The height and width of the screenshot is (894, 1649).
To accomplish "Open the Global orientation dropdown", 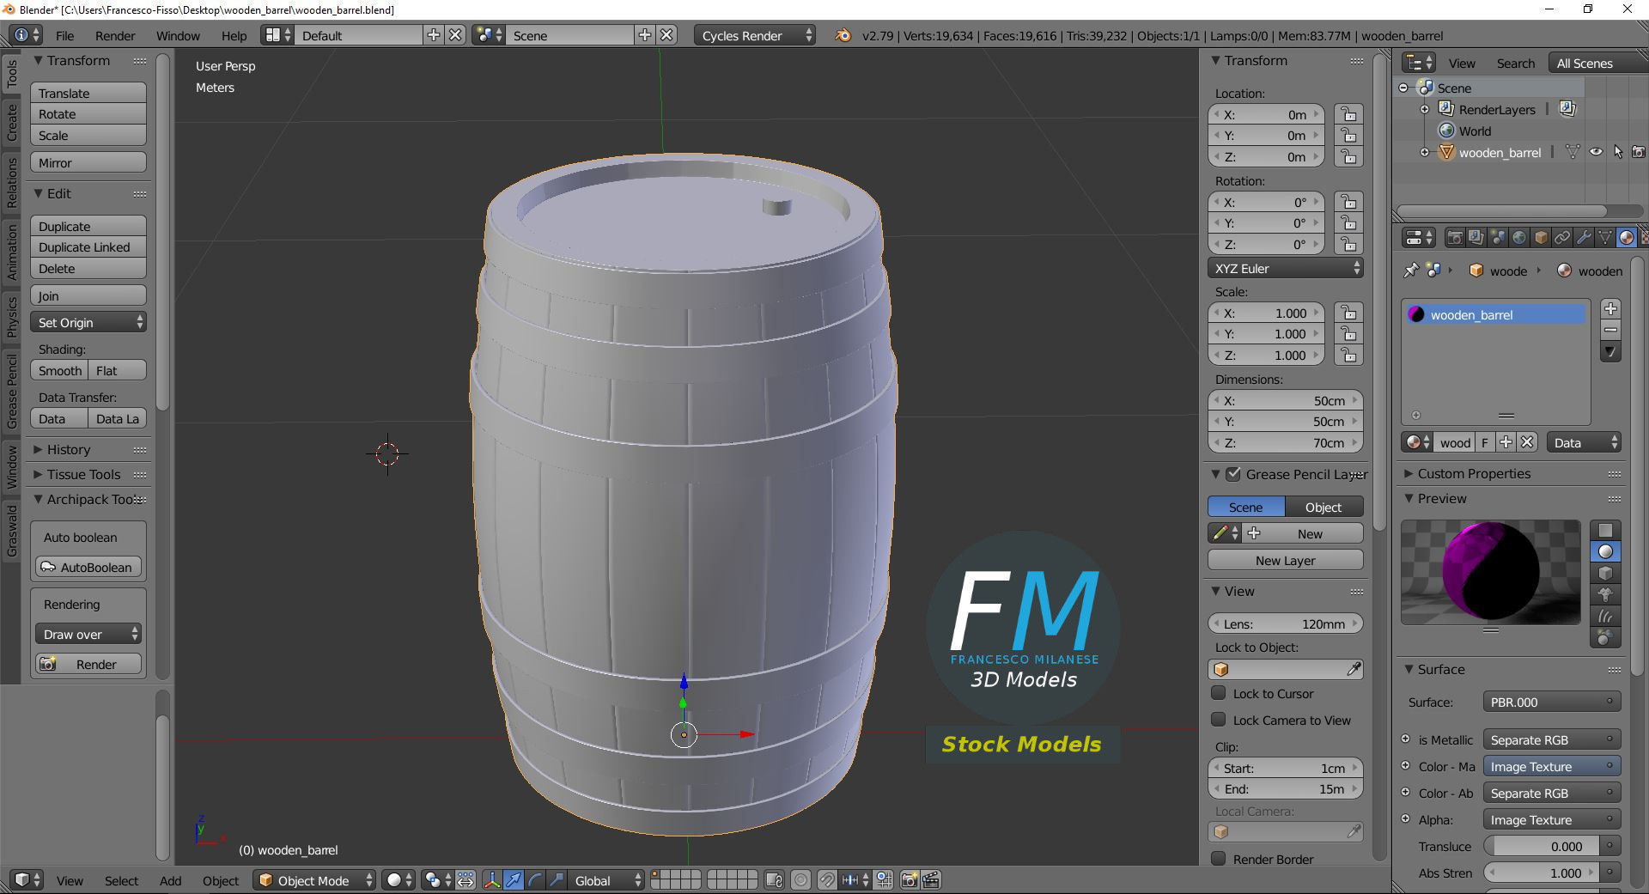I will coord(606,880).
